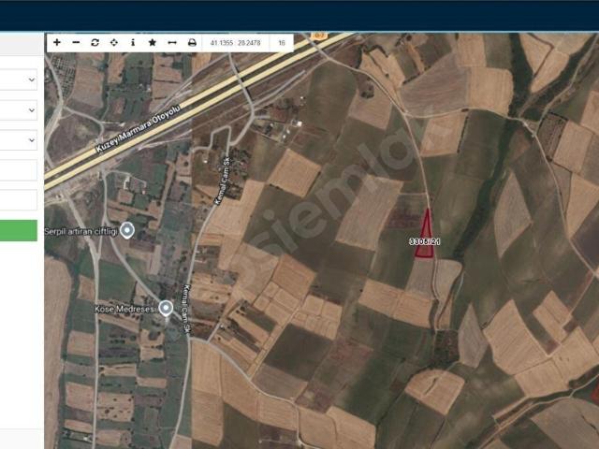Screen dimensions: 599x449
Task: Zoom in with the plus icon
Action: coord(57,42)
